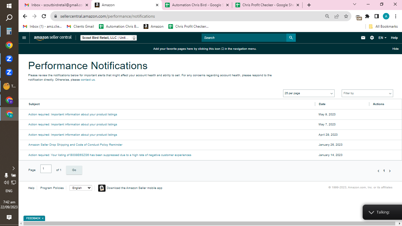Open the Chrome profile avatar A
The height and width of the screenshot is (226, 402).
point(386,16)
